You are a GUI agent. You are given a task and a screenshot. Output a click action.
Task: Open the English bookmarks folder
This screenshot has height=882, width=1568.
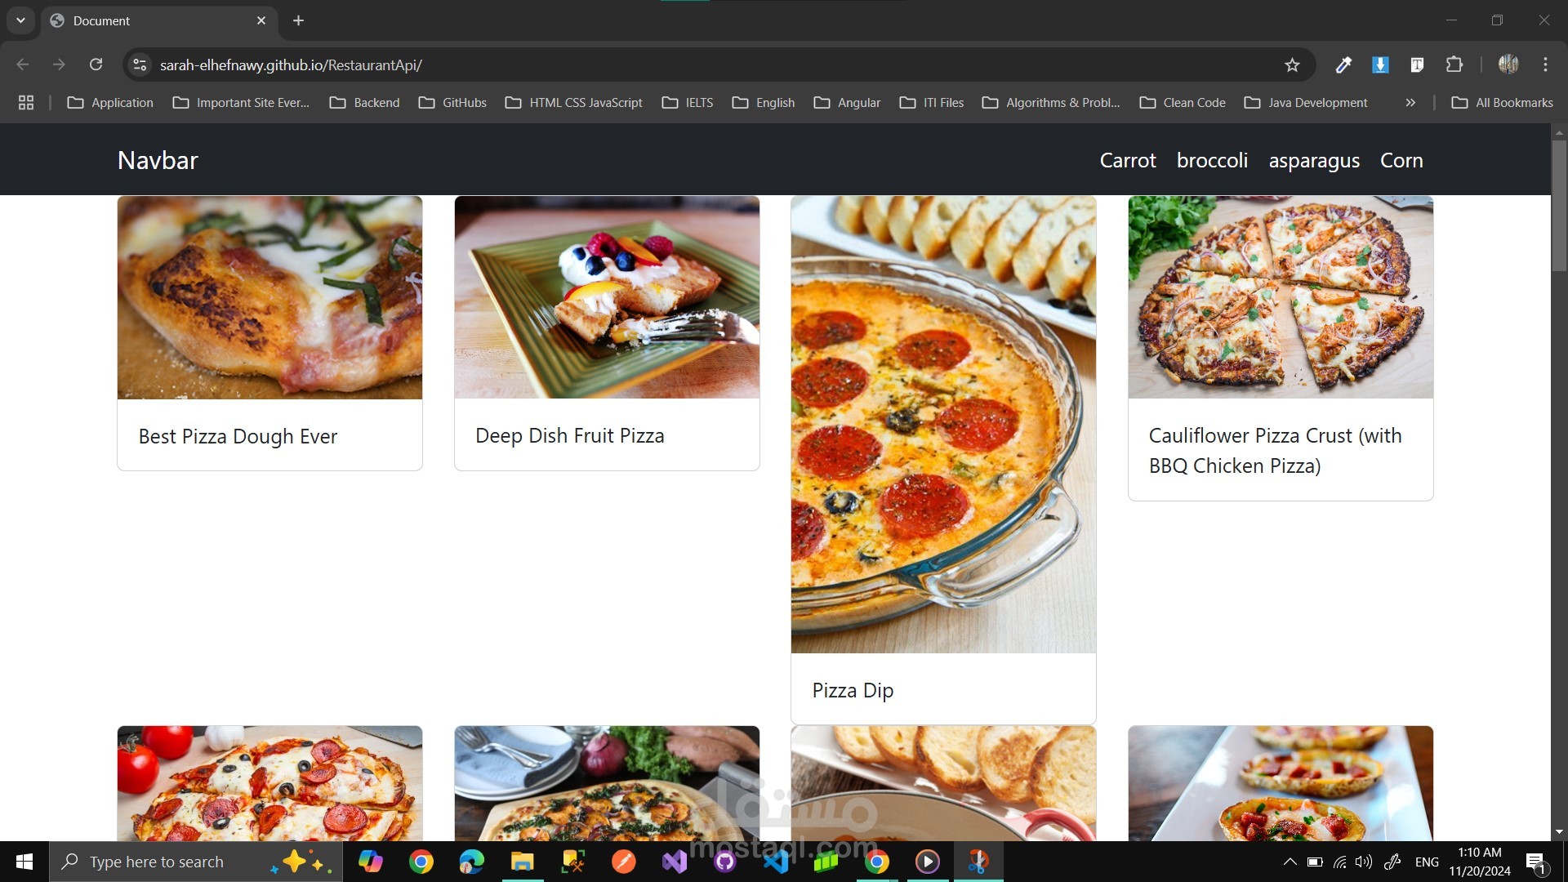click(x=764, y=102)
